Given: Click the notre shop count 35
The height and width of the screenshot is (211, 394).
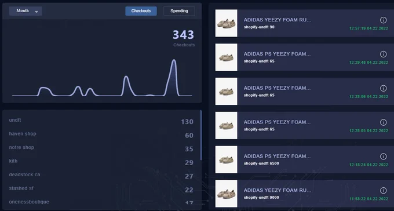Looking at the screenshot, I should [189, 149].
